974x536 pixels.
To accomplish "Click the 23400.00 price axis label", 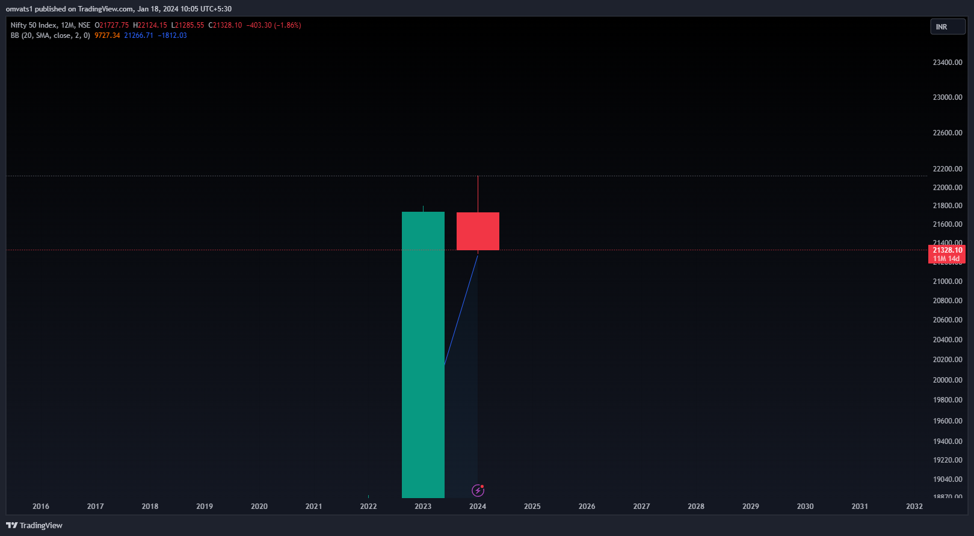I will point(948,63).
